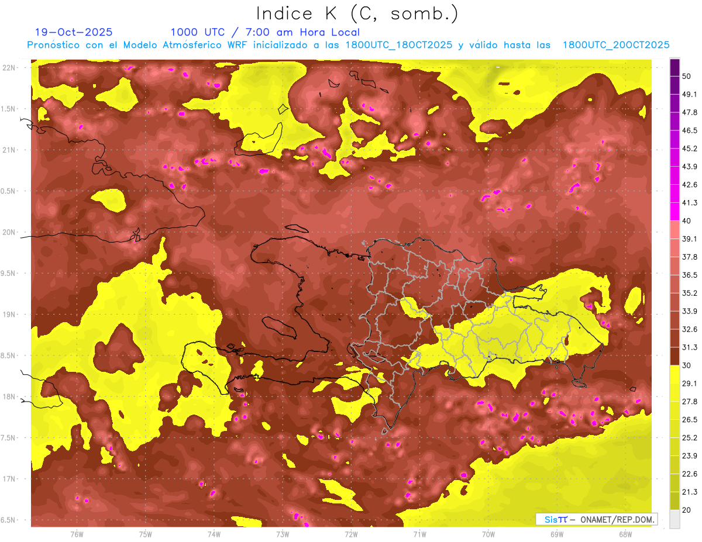Click the dark purple colorbar segment above 50
702x542 pixels.
point(675,67)
